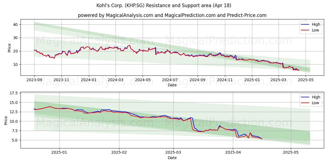Click the 'Price' y-axis label of the bottom chart
328x164 pixels.
click(6, 120)
